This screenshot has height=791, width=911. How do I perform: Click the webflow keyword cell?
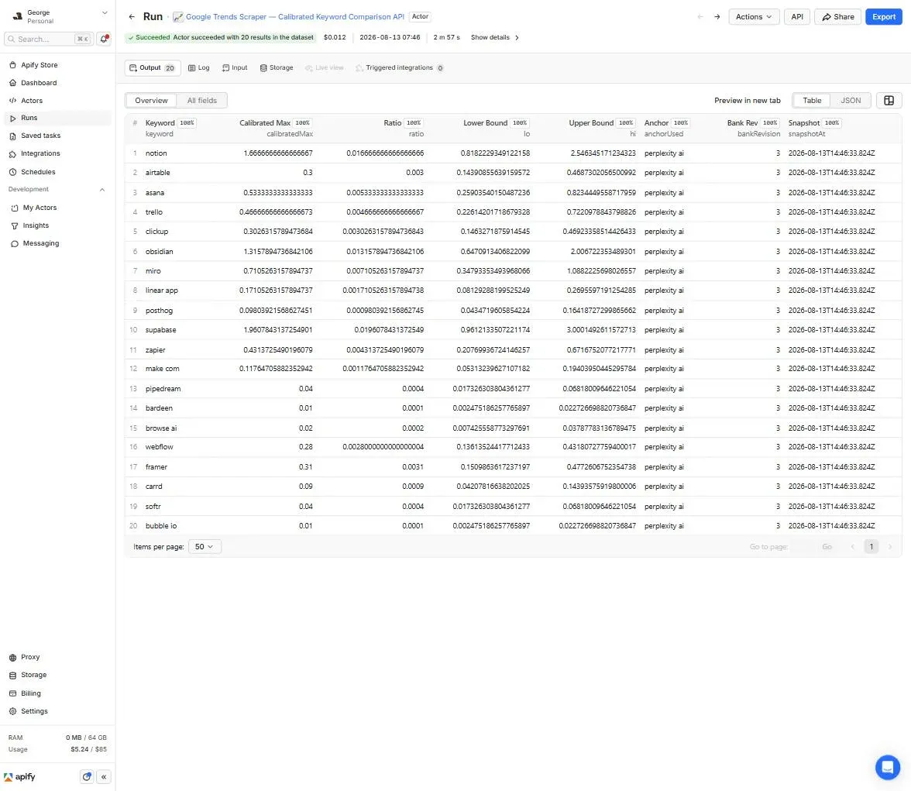click(160, 447)
